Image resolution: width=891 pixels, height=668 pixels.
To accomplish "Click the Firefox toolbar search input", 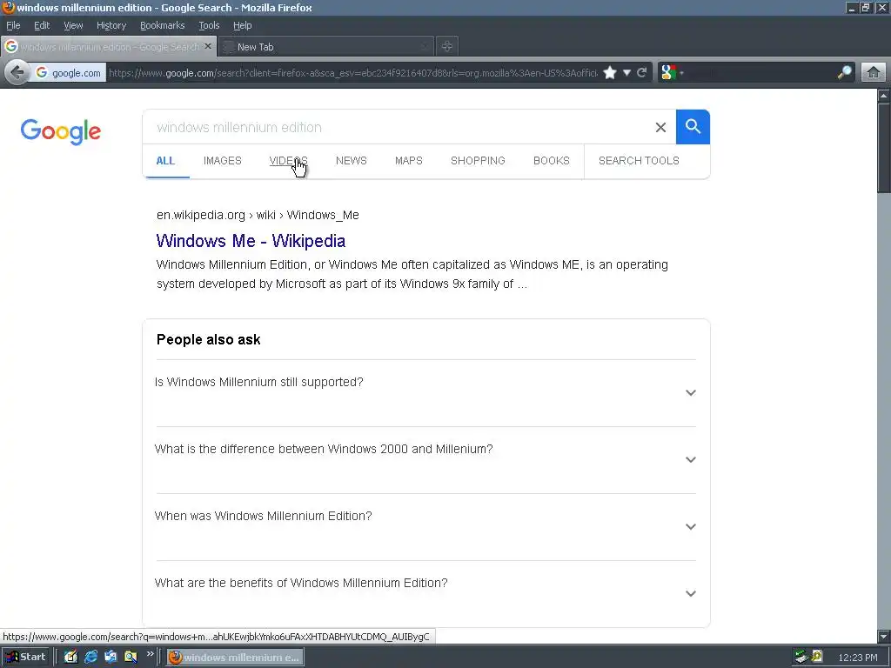I will (759, 73).
